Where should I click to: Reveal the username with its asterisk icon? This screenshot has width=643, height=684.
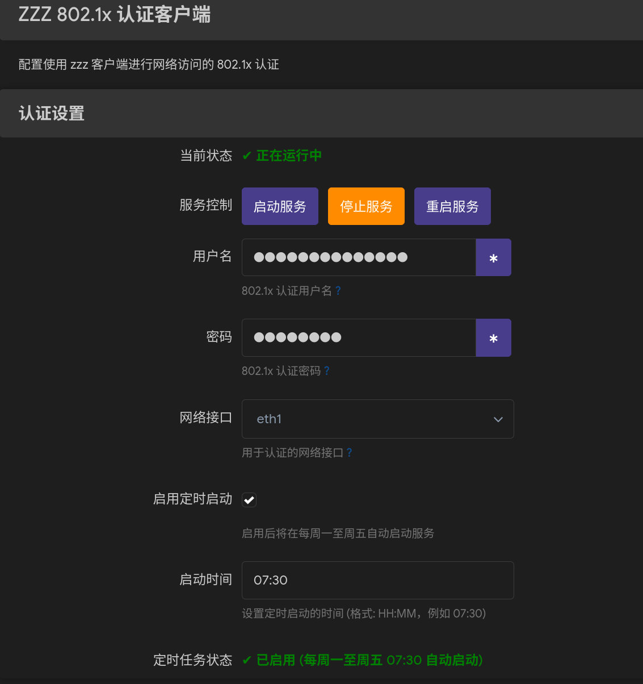point(493,258)
